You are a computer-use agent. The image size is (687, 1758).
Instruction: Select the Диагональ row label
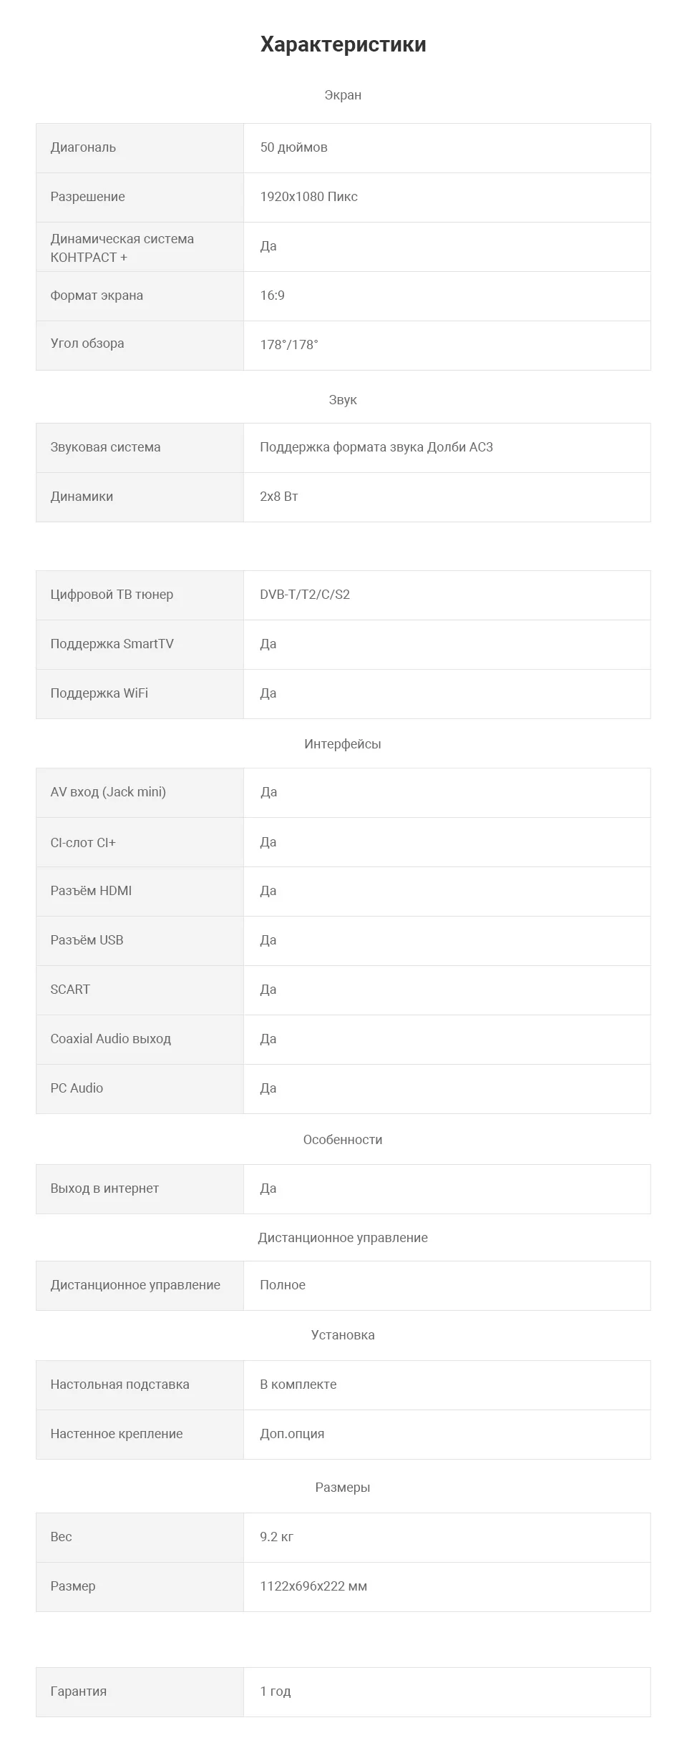click(83, 147)
